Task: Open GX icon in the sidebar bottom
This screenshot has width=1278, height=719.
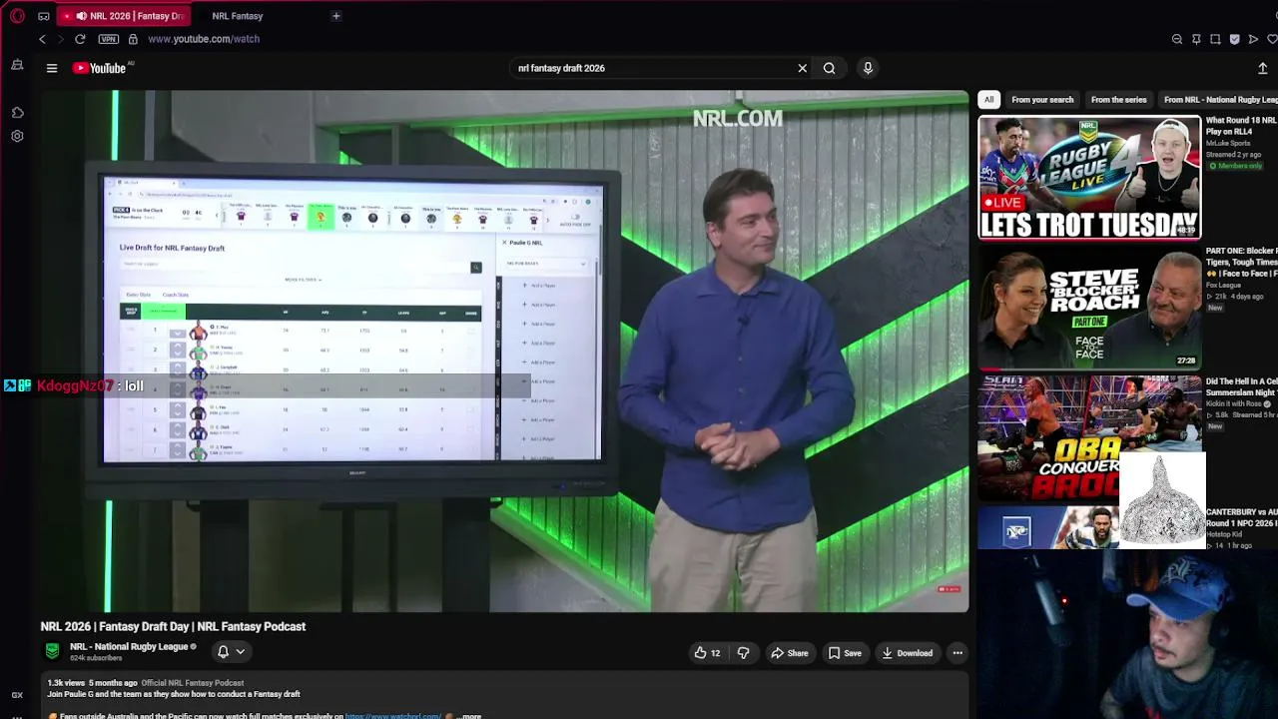Action: tap(17, 695)
